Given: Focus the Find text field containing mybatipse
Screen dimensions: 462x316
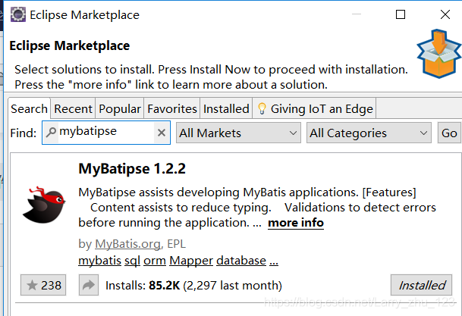Looking at the screenshot, I should 106,133.
